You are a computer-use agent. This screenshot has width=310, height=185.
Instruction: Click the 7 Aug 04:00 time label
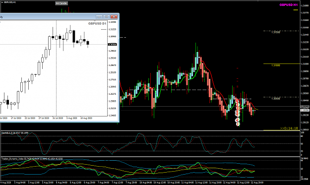point(104,183)
